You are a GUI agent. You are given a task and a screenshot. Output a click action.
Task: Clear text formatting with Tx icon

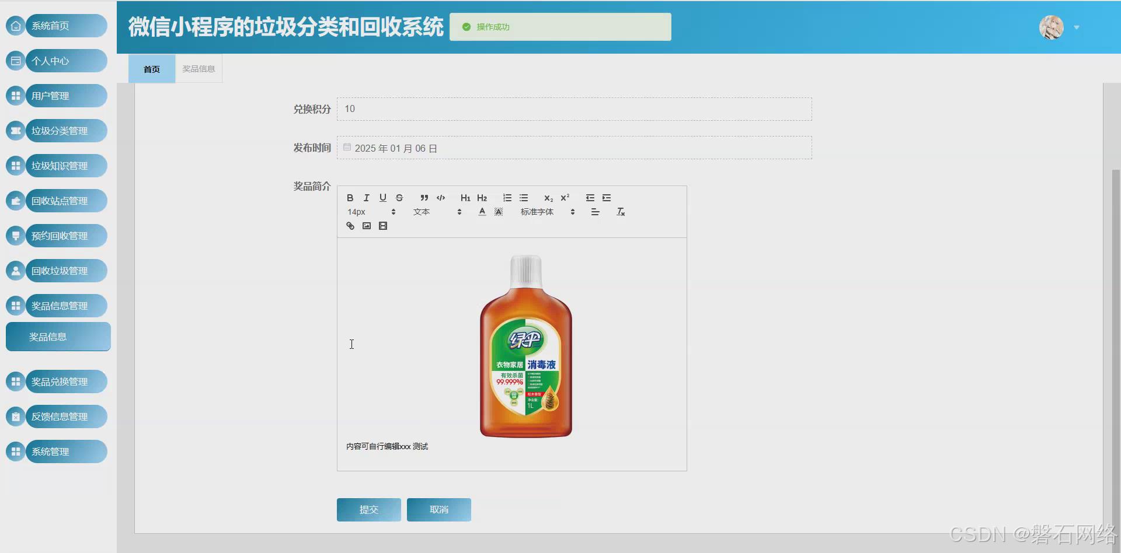621,212
